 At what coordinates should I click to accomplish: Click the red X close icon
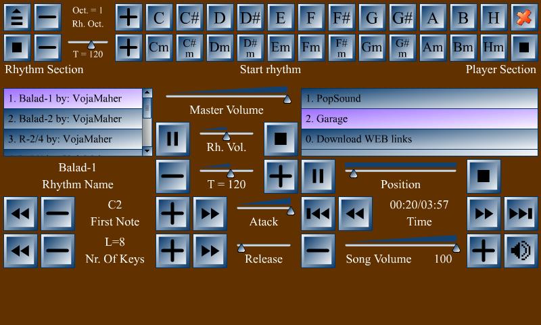coord(524,18)
